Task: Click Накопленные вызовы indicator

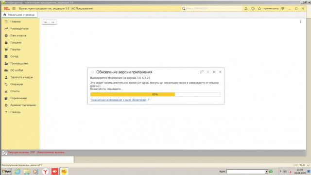Action: (x=51, y=152)
